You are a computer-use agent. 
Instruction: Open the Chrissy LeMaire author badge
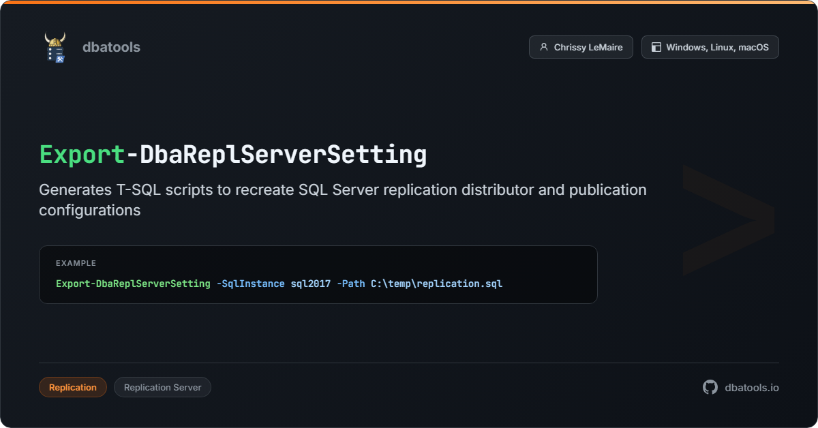pyautogui.click(x=581, y=47)
